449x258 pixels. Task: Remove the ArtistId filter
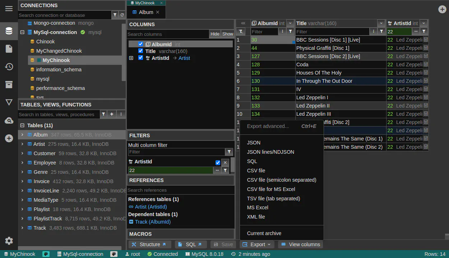coord(225,162)
